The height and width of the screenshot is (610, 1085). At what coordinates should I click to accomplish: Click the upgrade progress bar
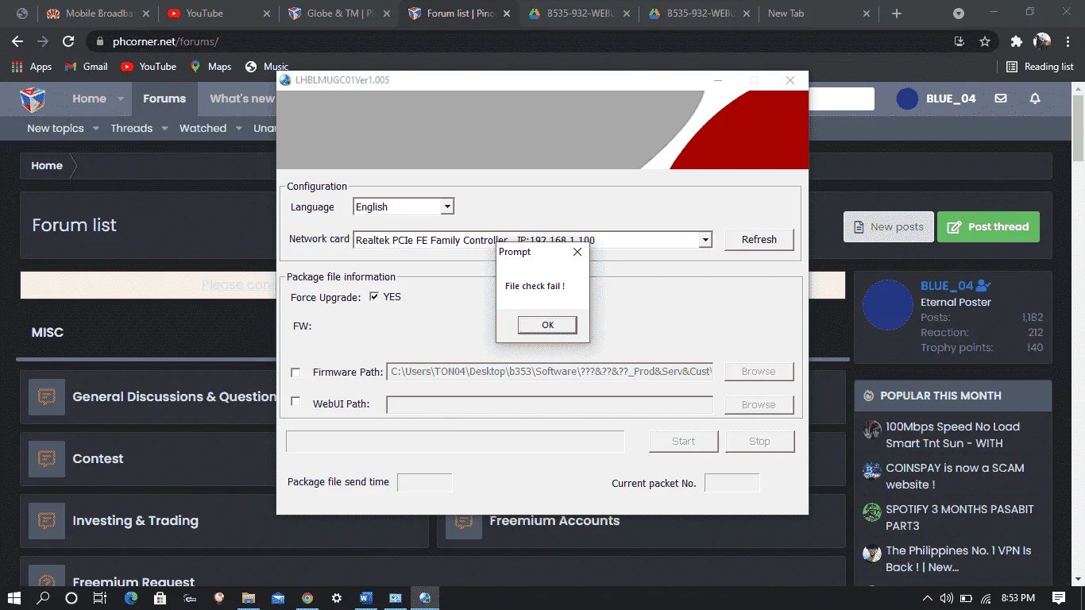[x=455, y=442]
